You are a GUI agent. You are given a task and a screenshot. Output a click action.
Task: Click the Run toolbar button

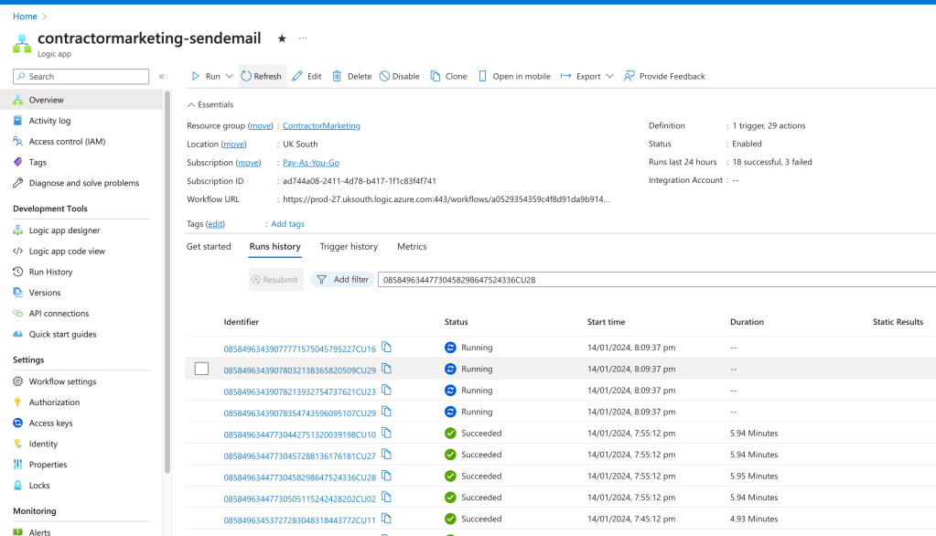[x=206, y=77]
